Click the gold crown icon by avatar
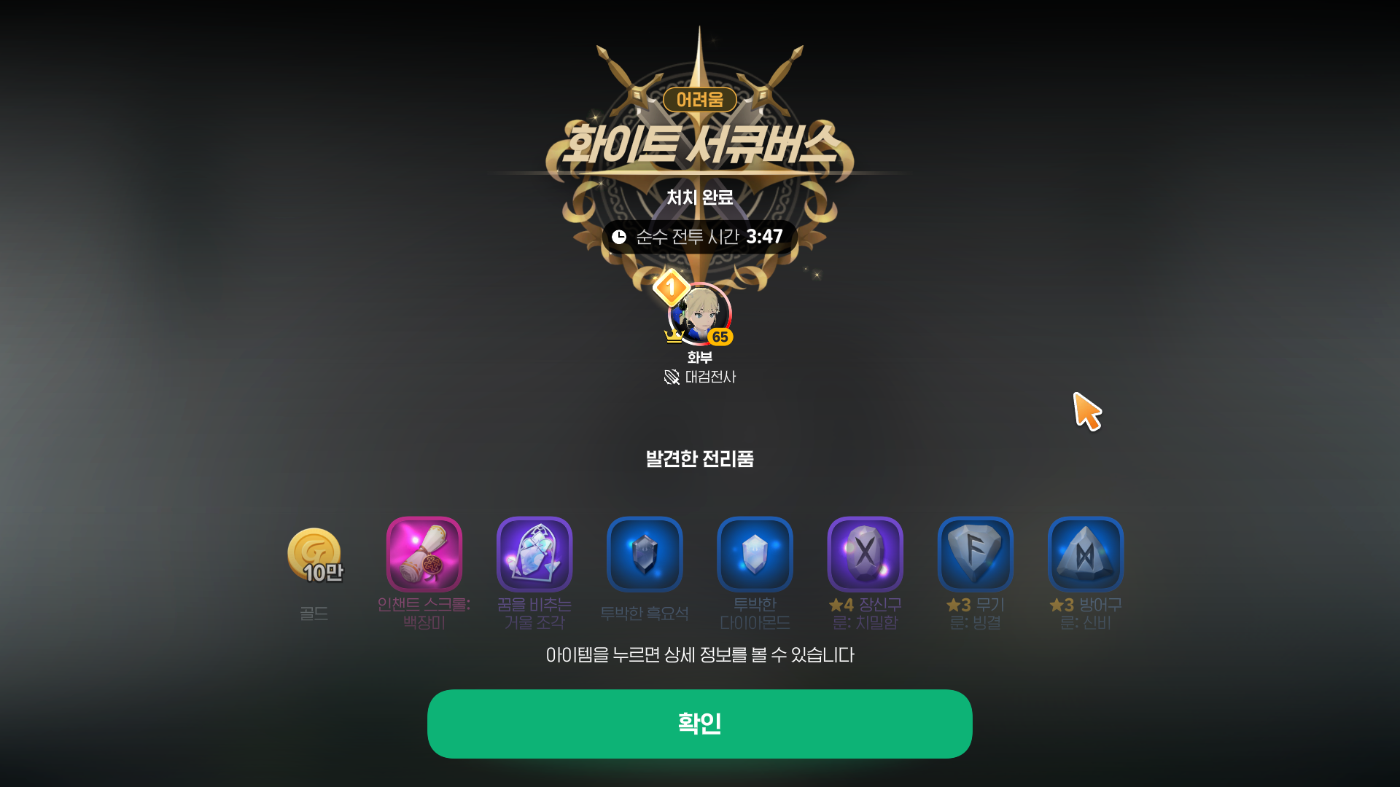 pyautogui.click(x=674, y=336)
